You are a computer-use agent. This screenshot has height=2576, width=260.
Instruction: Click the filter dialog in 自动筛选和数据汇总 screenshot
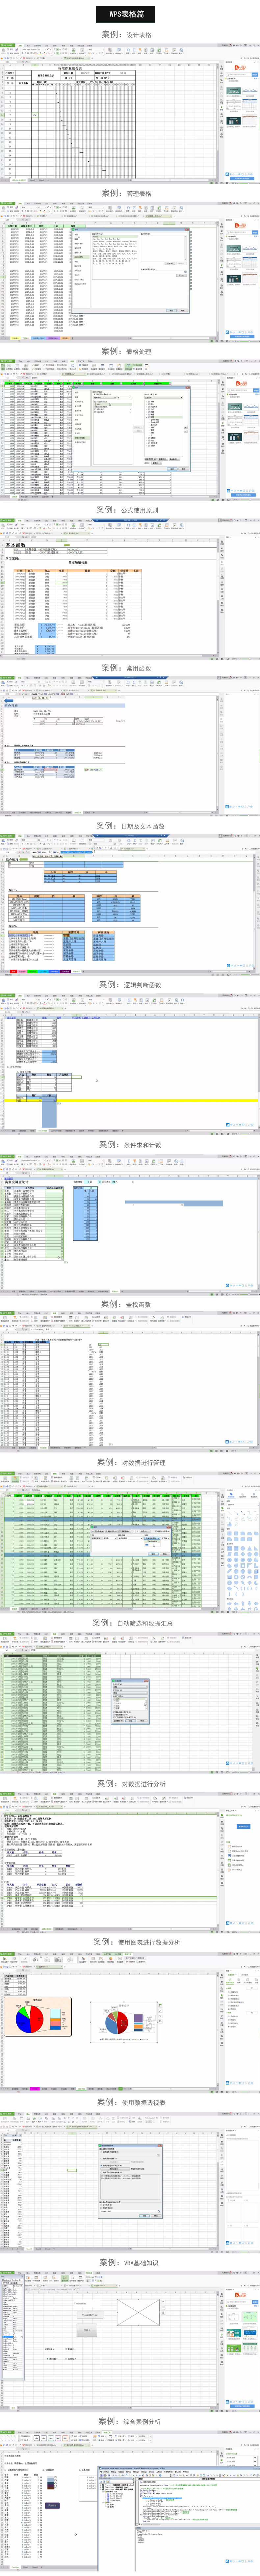coord(130,1701)
